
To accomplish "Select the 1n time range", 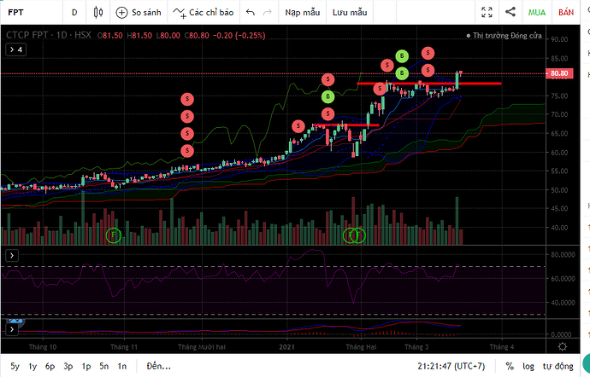I will point(122,366).
